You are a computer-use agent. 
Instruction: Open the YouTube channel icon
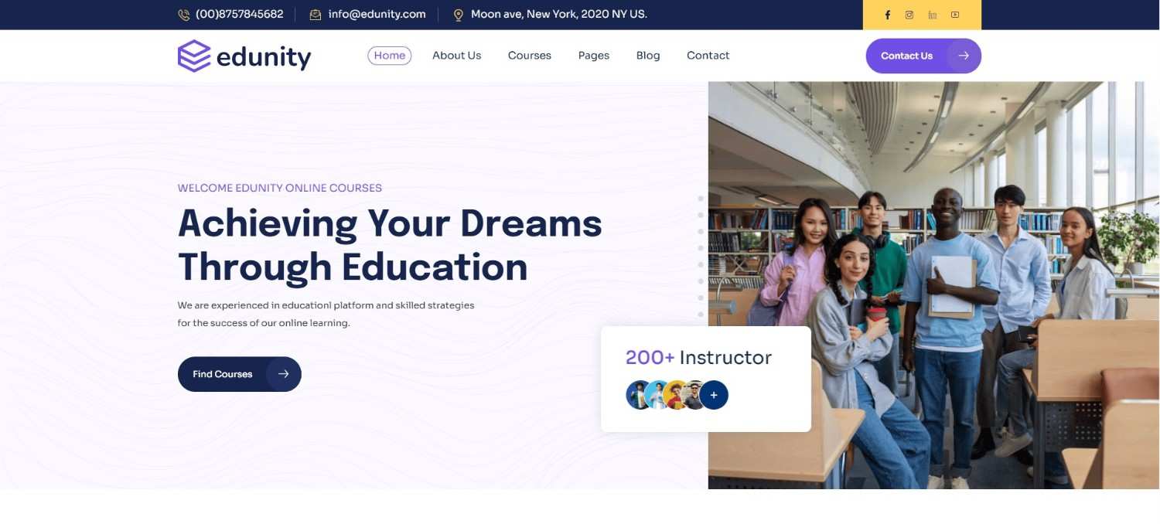pyautogui.click(x=954, y=14)
